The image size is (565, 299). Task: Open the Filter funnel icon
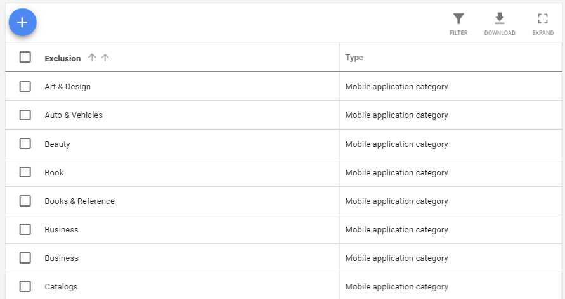coord(458,19)
